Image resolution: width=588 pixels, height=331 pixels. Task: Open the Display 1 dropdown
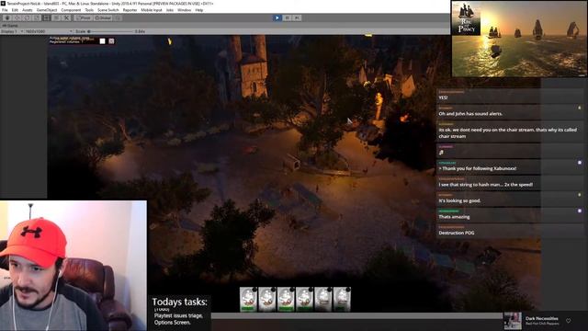tap(12, 31)
